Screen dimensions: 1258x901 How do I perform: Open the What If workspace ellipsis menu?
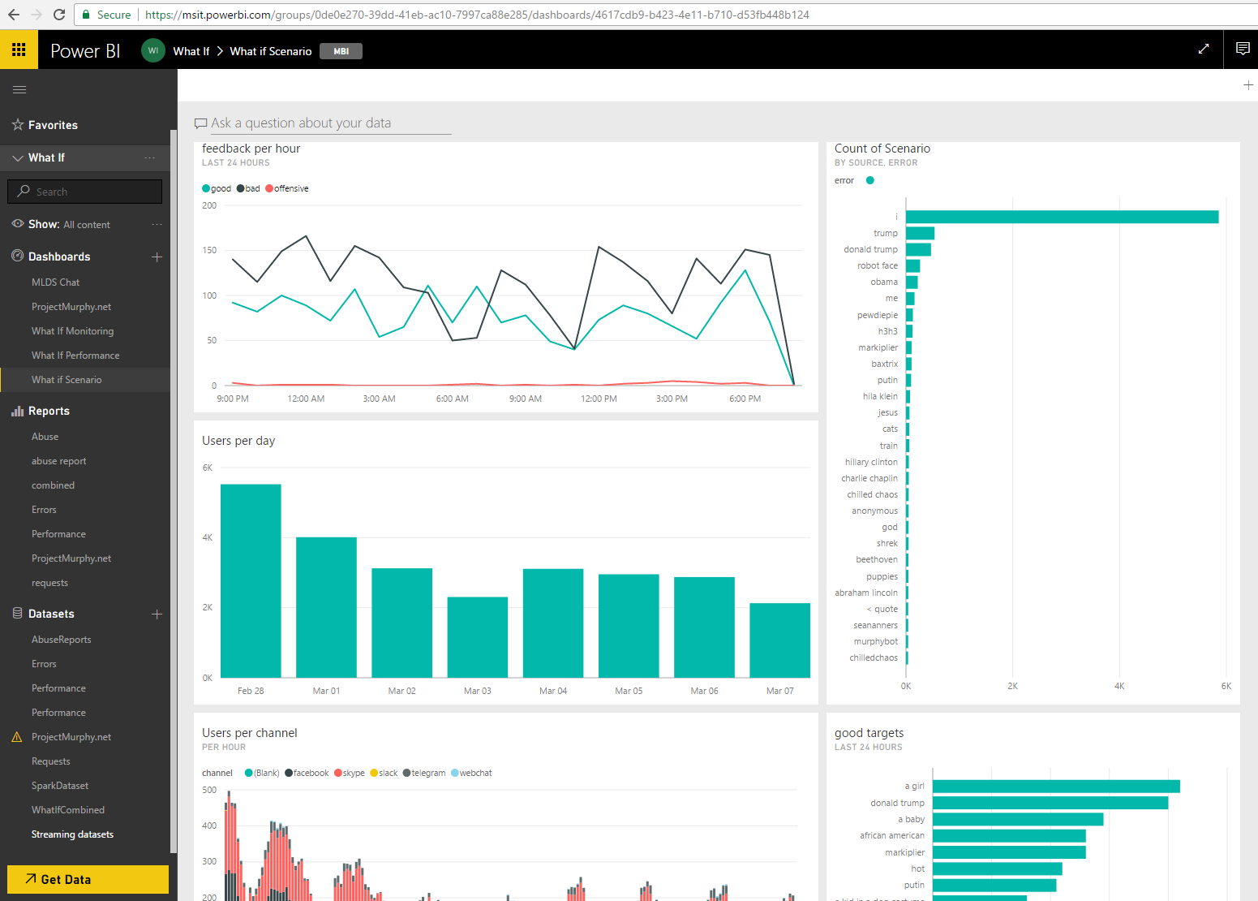pyautogui.click(x=150, y=157)
